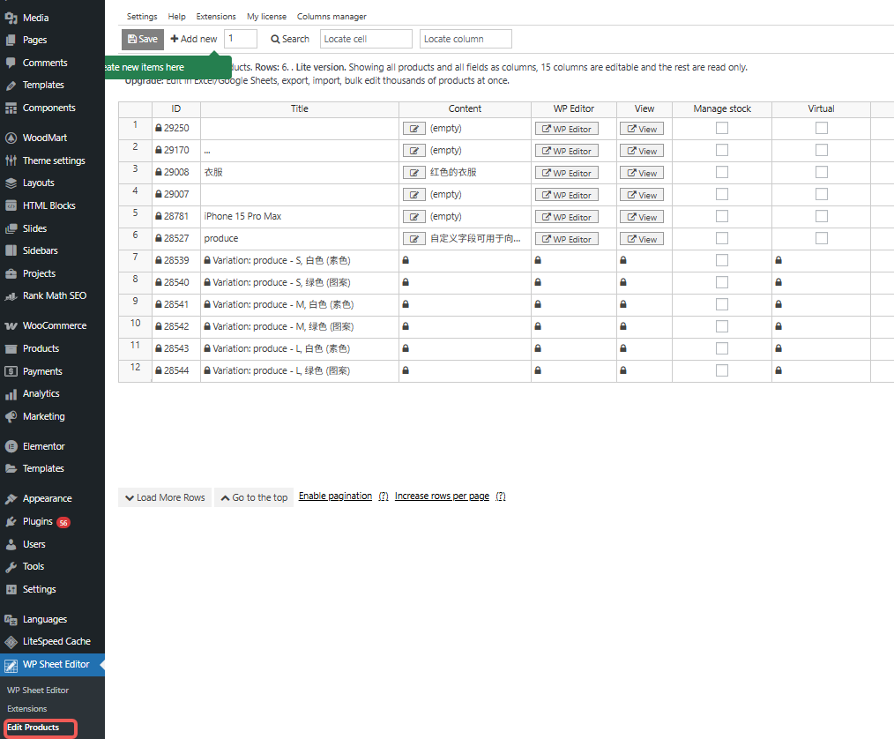Click the Rank Math SEO icon

[11, 296]
